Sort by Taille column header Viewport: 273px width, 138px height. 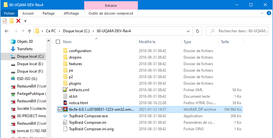coord(225,42)
